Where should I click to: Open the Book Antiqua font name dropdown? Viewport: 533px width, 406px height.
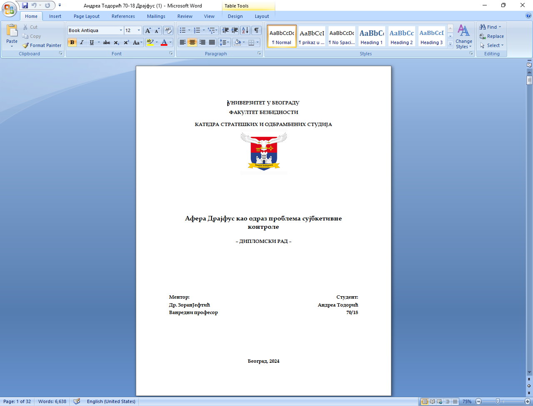121,30
